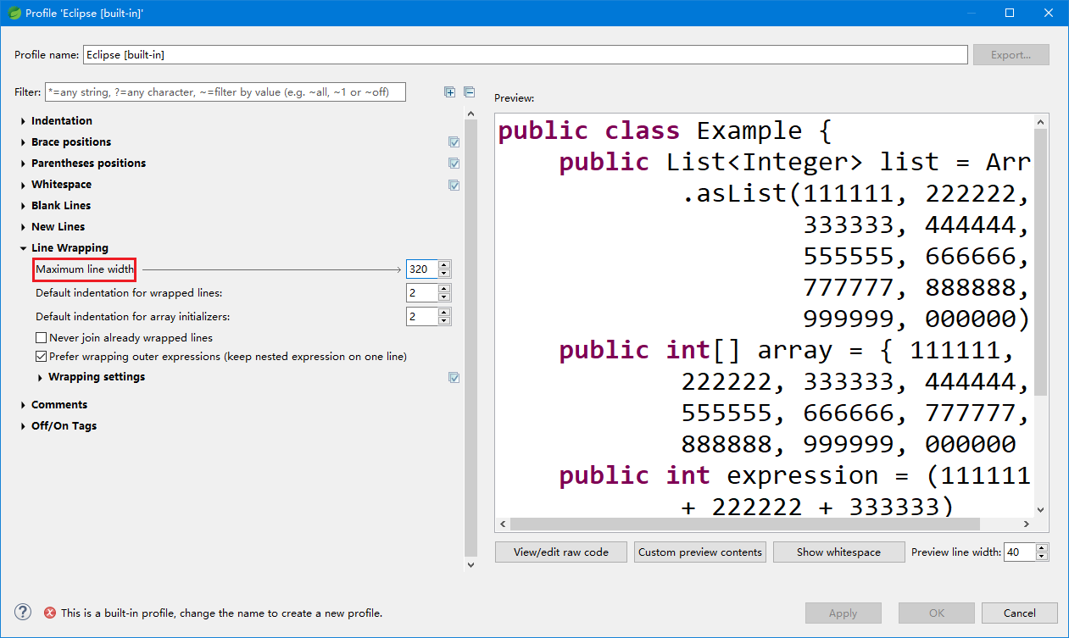Open help via the question mark icon
This screenshot has height=638, width=1069.
[23, 612]
